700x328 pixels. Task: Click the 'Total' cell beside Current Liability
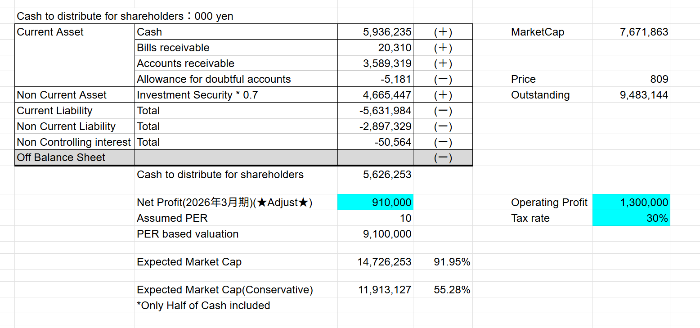[236, 111]
